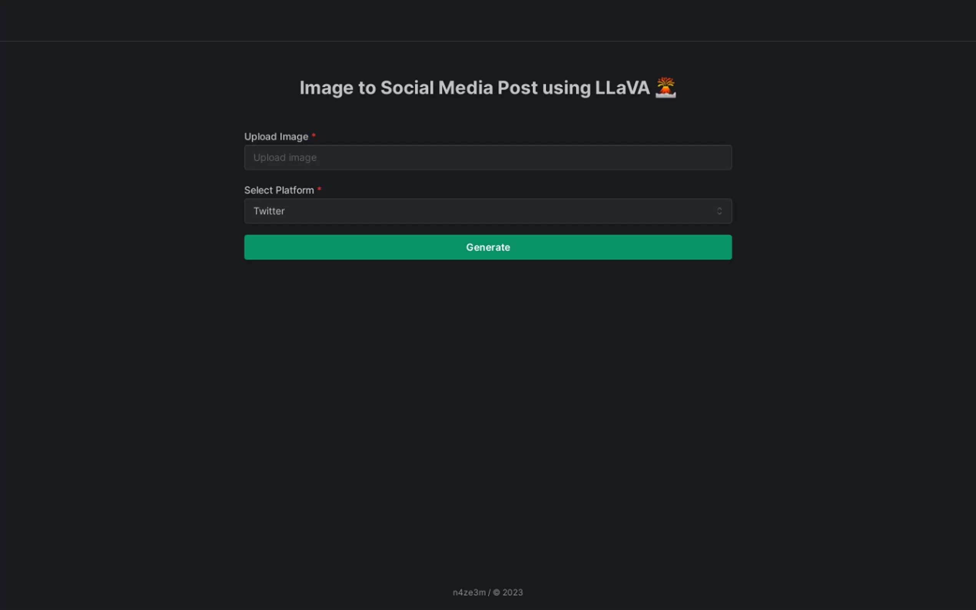Click the n4ze3m author name in footer
Screen dimensions: 976x610
[469, 592]
